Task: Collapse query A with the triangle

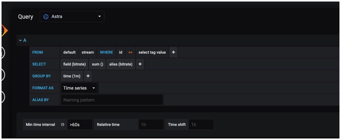Action: (x=20, y=40)
